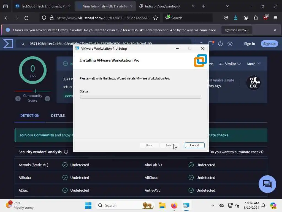Click the community score downvote X
This screenshot has height=212, width=282.
tap(18, 99)
